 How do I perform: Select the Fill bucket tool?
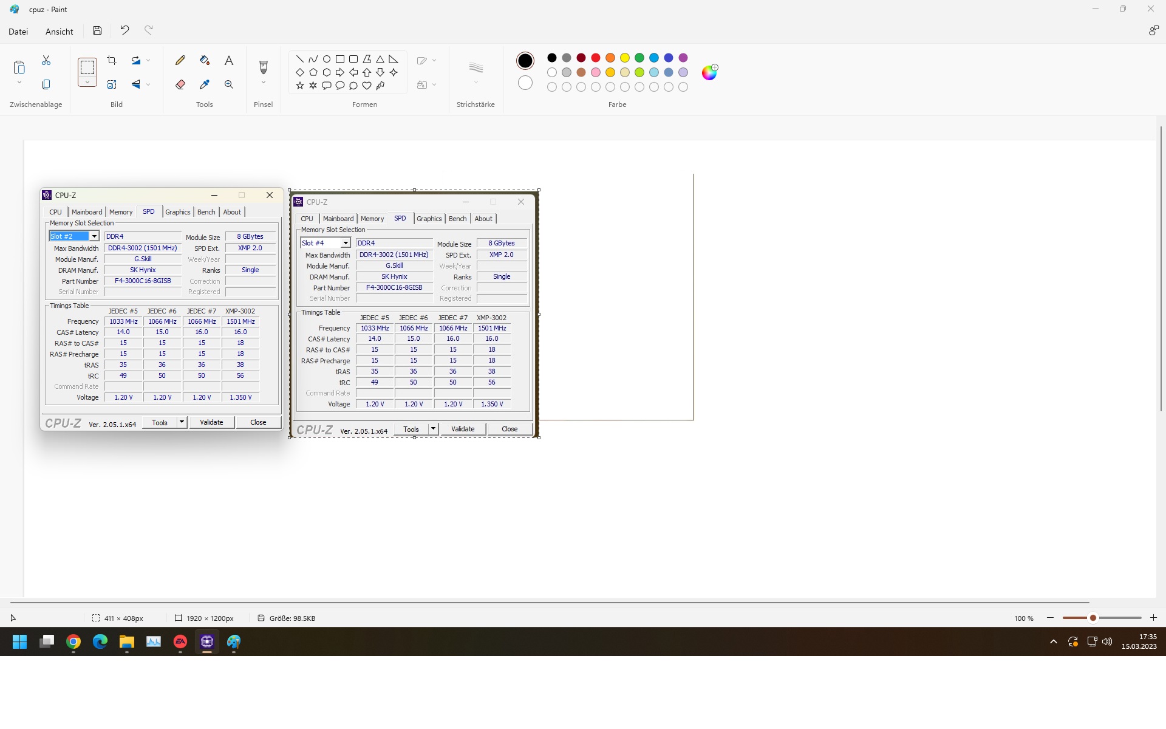(205, 60)
